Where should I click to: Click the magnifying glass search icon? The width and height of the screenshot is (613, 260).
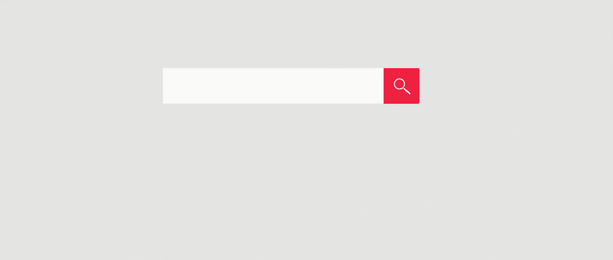point(402,86)
